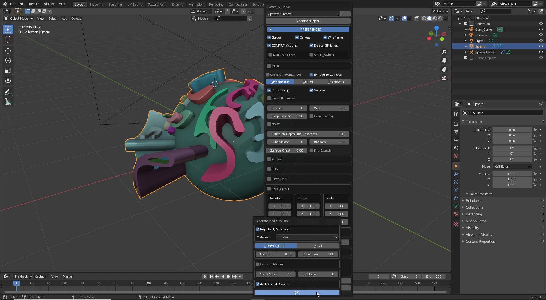546x300 pixels.
Task: Switch to Modeling workspace tab
Action: (96, 4)
